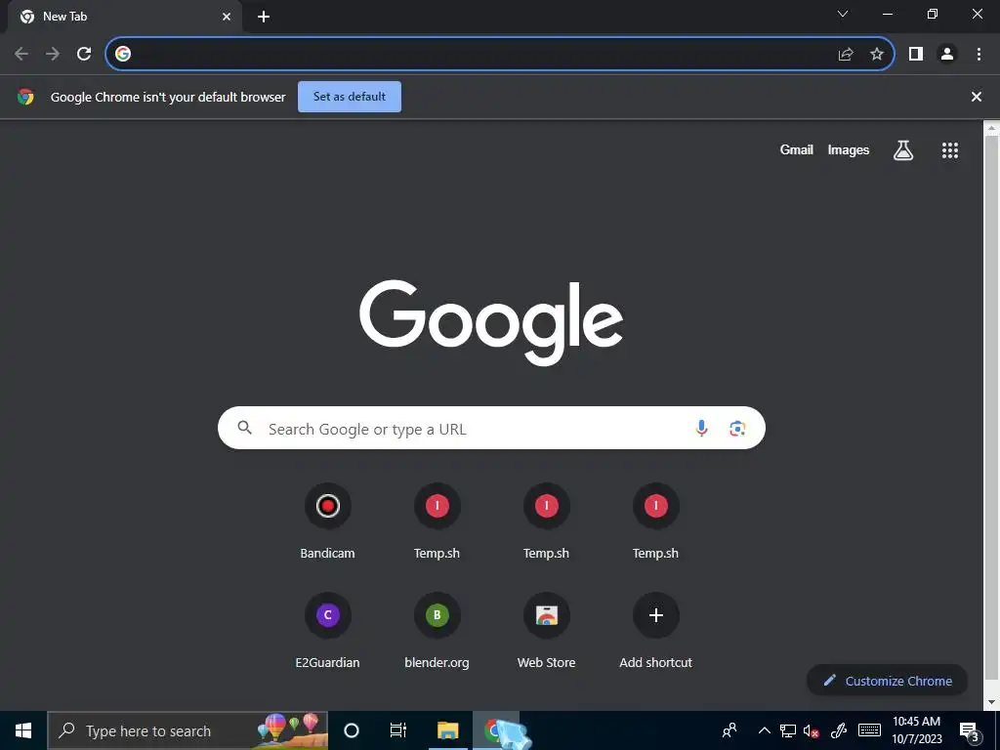Open Cortana circle icon on taskbar
Screen dimensions: 1000x750
click(352, 730)
